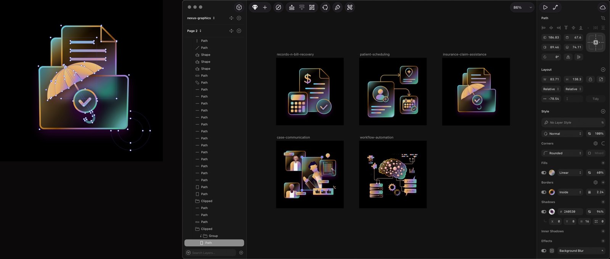This screenshot has width=610, height=259.
Task: Switch document via nexus-graphics selector
Action: (x=201, y=18)
